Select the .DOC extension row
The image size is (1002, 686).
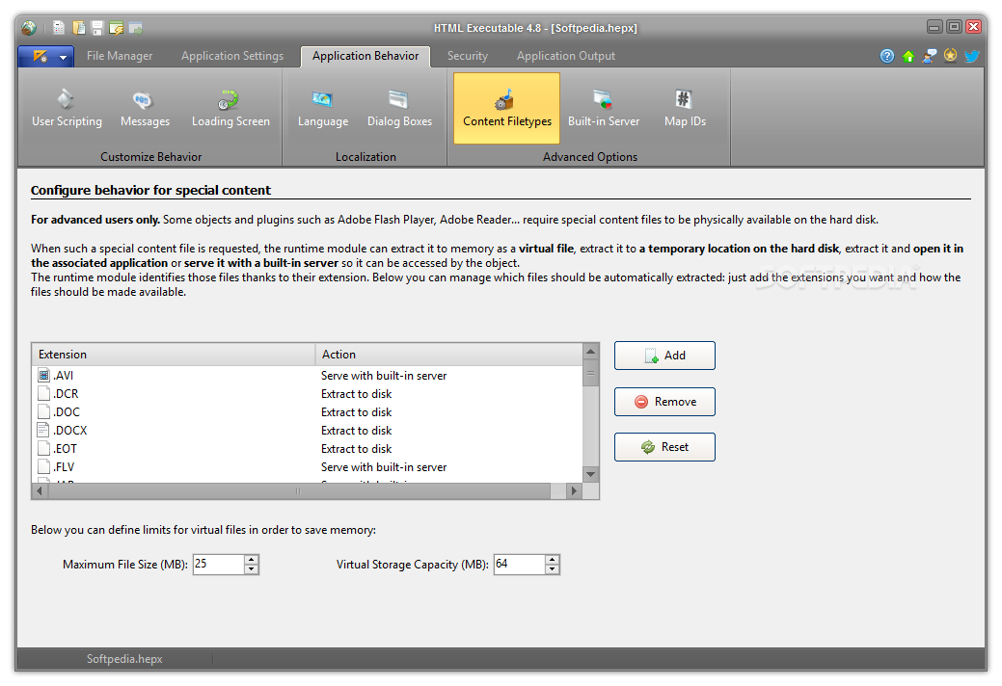coord(308,412)
